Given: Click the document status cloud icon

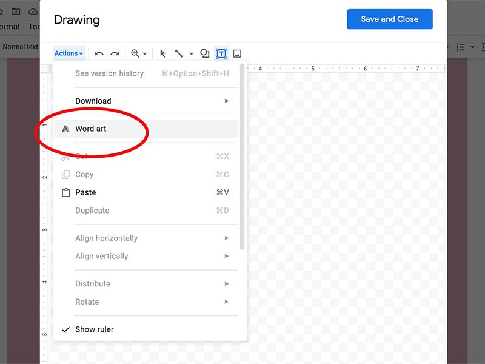Looking at the screenshot, I should (x=33, y=11).
